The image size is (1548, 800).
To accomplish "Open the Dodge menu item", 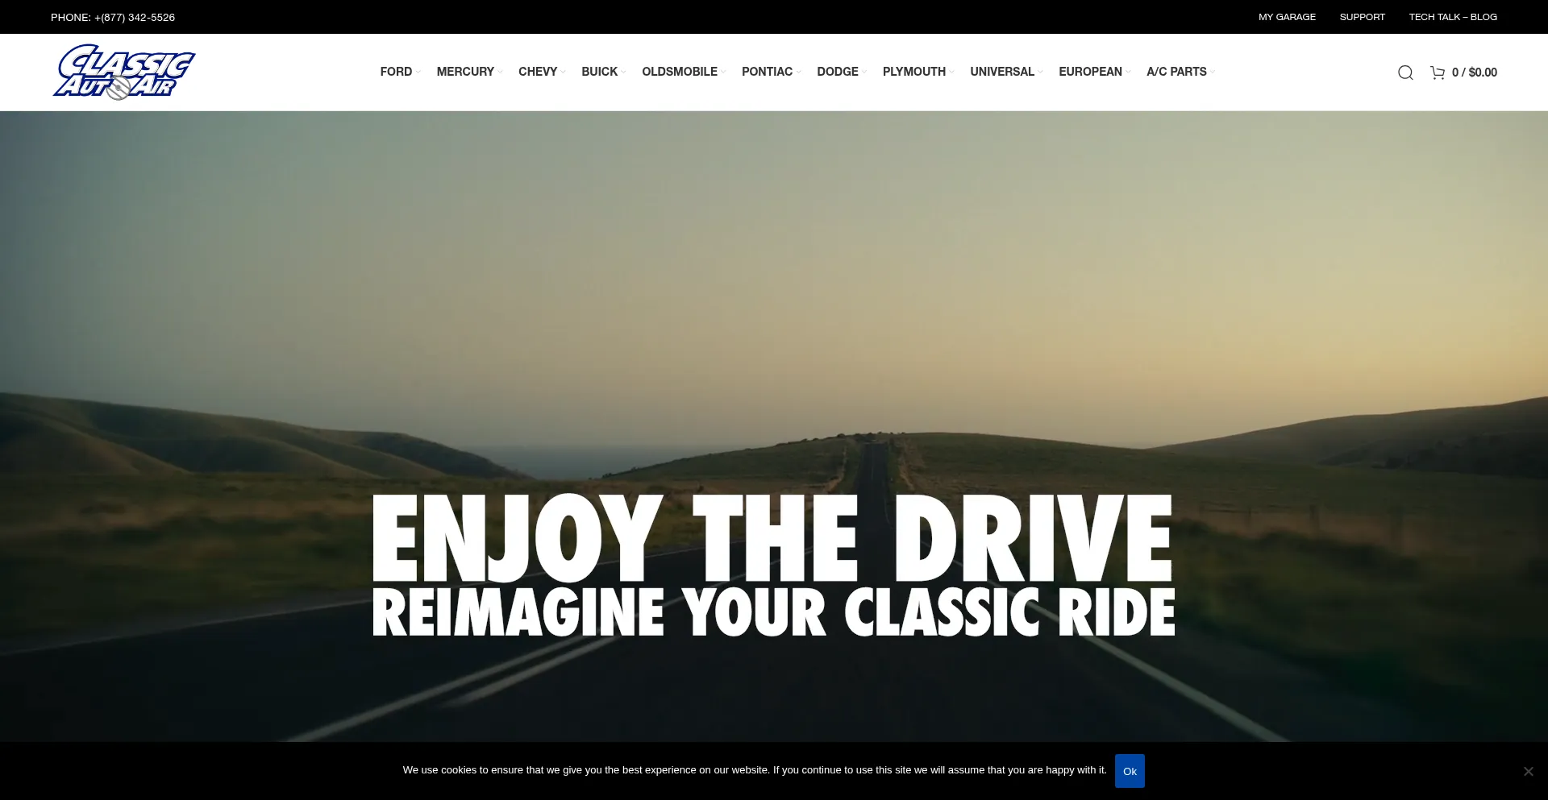I will (838, 72).
